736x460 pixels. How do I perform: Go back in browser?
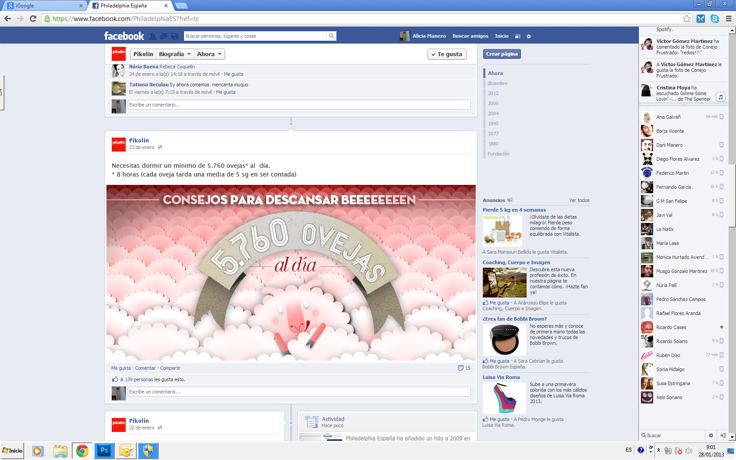(x=7, y=18)
